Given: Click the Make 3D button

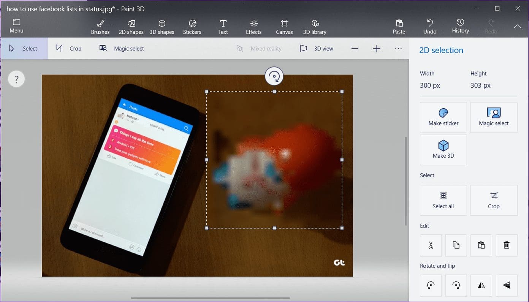Looking at the screenshot, I should (x=443, y=150).
